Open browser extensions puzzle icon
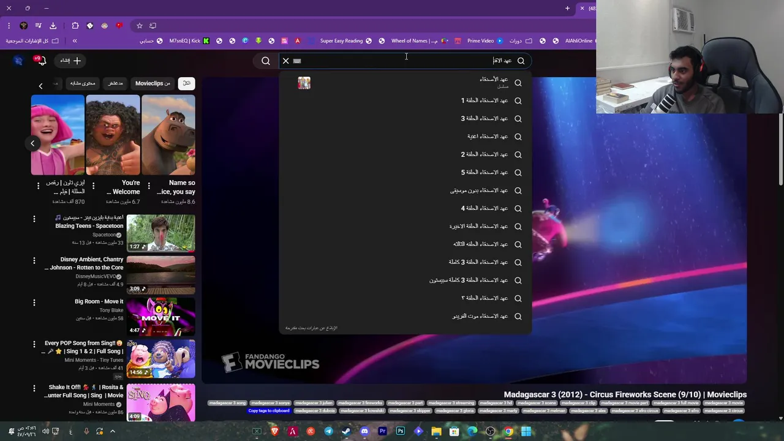784x441 pixels. (75, 26)
